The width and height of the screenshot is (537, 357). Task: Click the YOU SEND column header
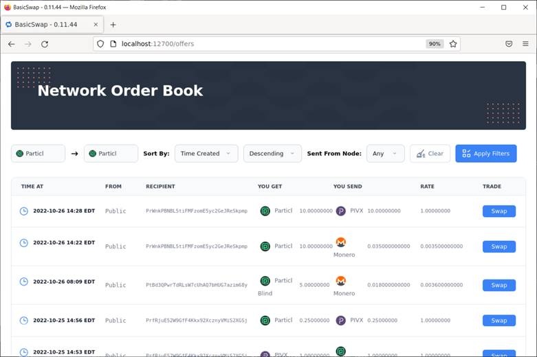coord(348,186)
